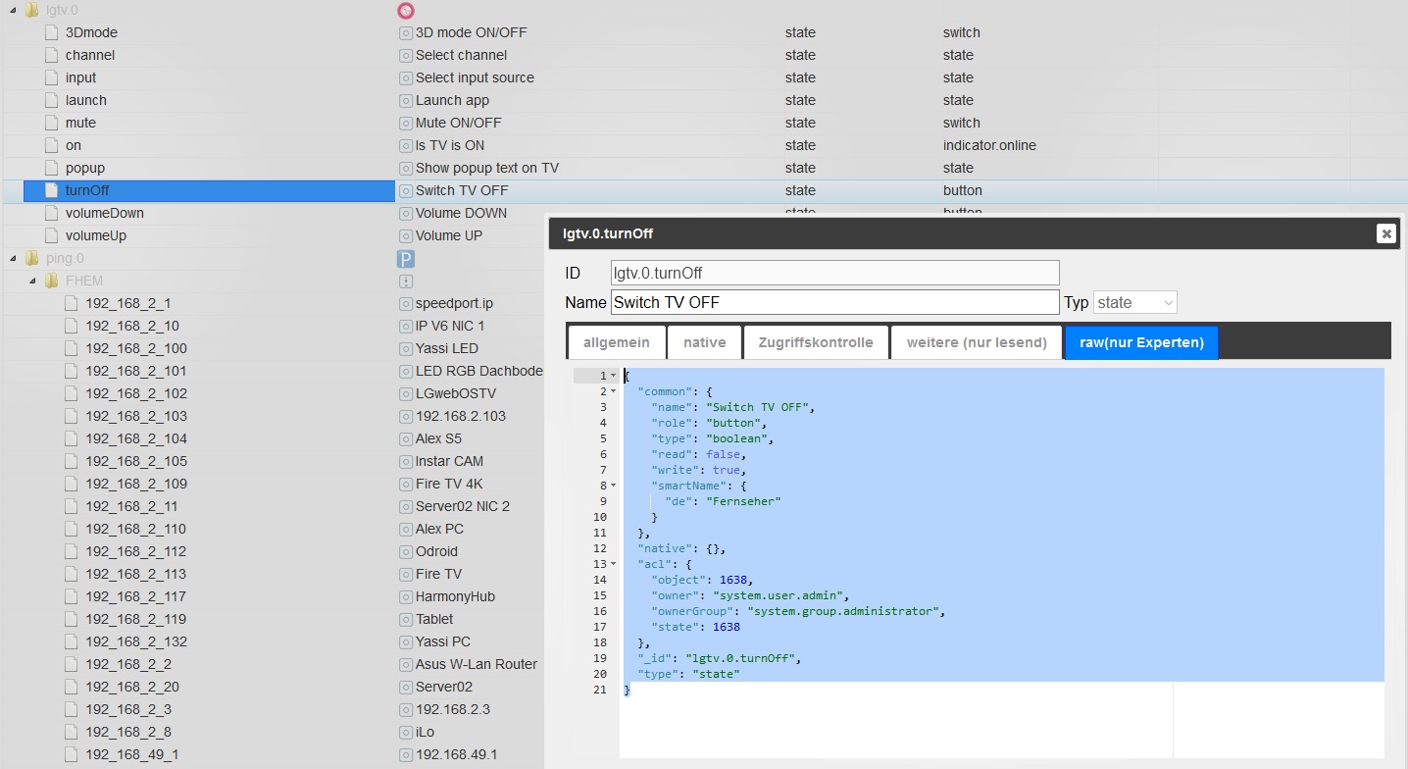The height and width of the screenshot is (769, 1408).
Task: Close the lgtv.0.turnOff dialog
Action: [x=1384, y=233]
